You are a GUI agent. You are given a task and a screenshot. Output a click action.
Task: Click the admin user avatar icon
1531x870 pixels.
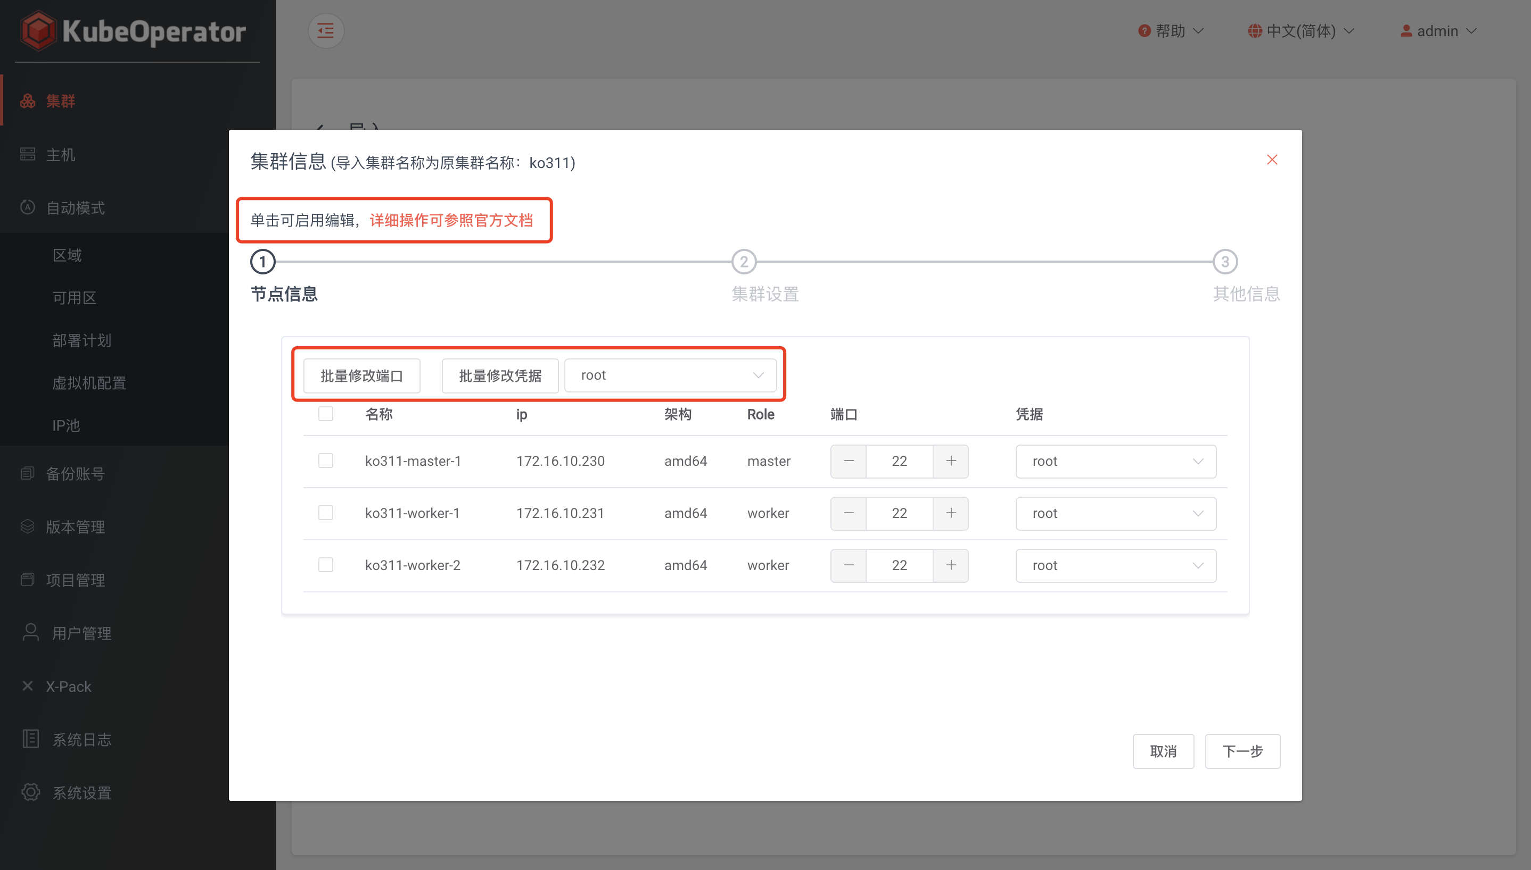pyautogui.click(x=1406, y=31)
